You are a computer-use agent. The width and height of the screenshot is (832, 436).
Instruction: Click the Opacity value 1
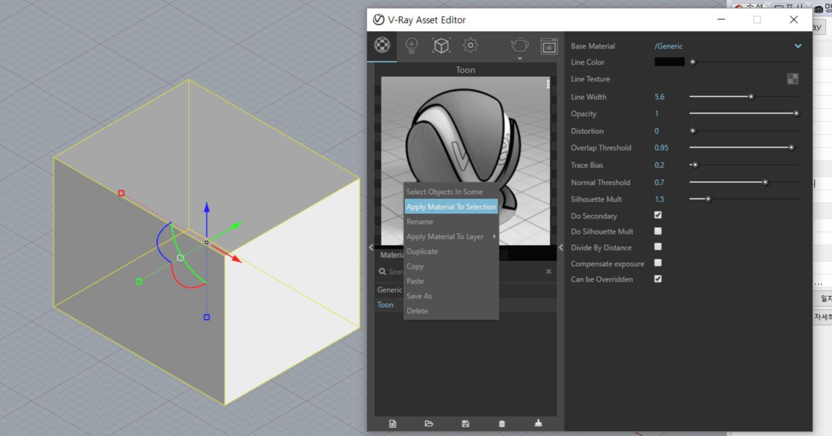click(656, 113)
